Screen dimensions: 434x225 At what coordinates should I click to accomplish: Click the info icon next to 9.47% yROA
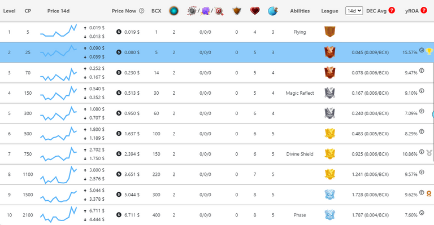coord(422,70)
